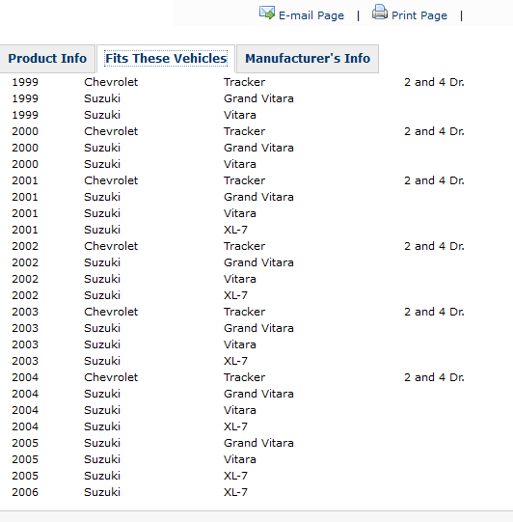
Task: Open the E-mail Page link
Action: coord(311,15)
